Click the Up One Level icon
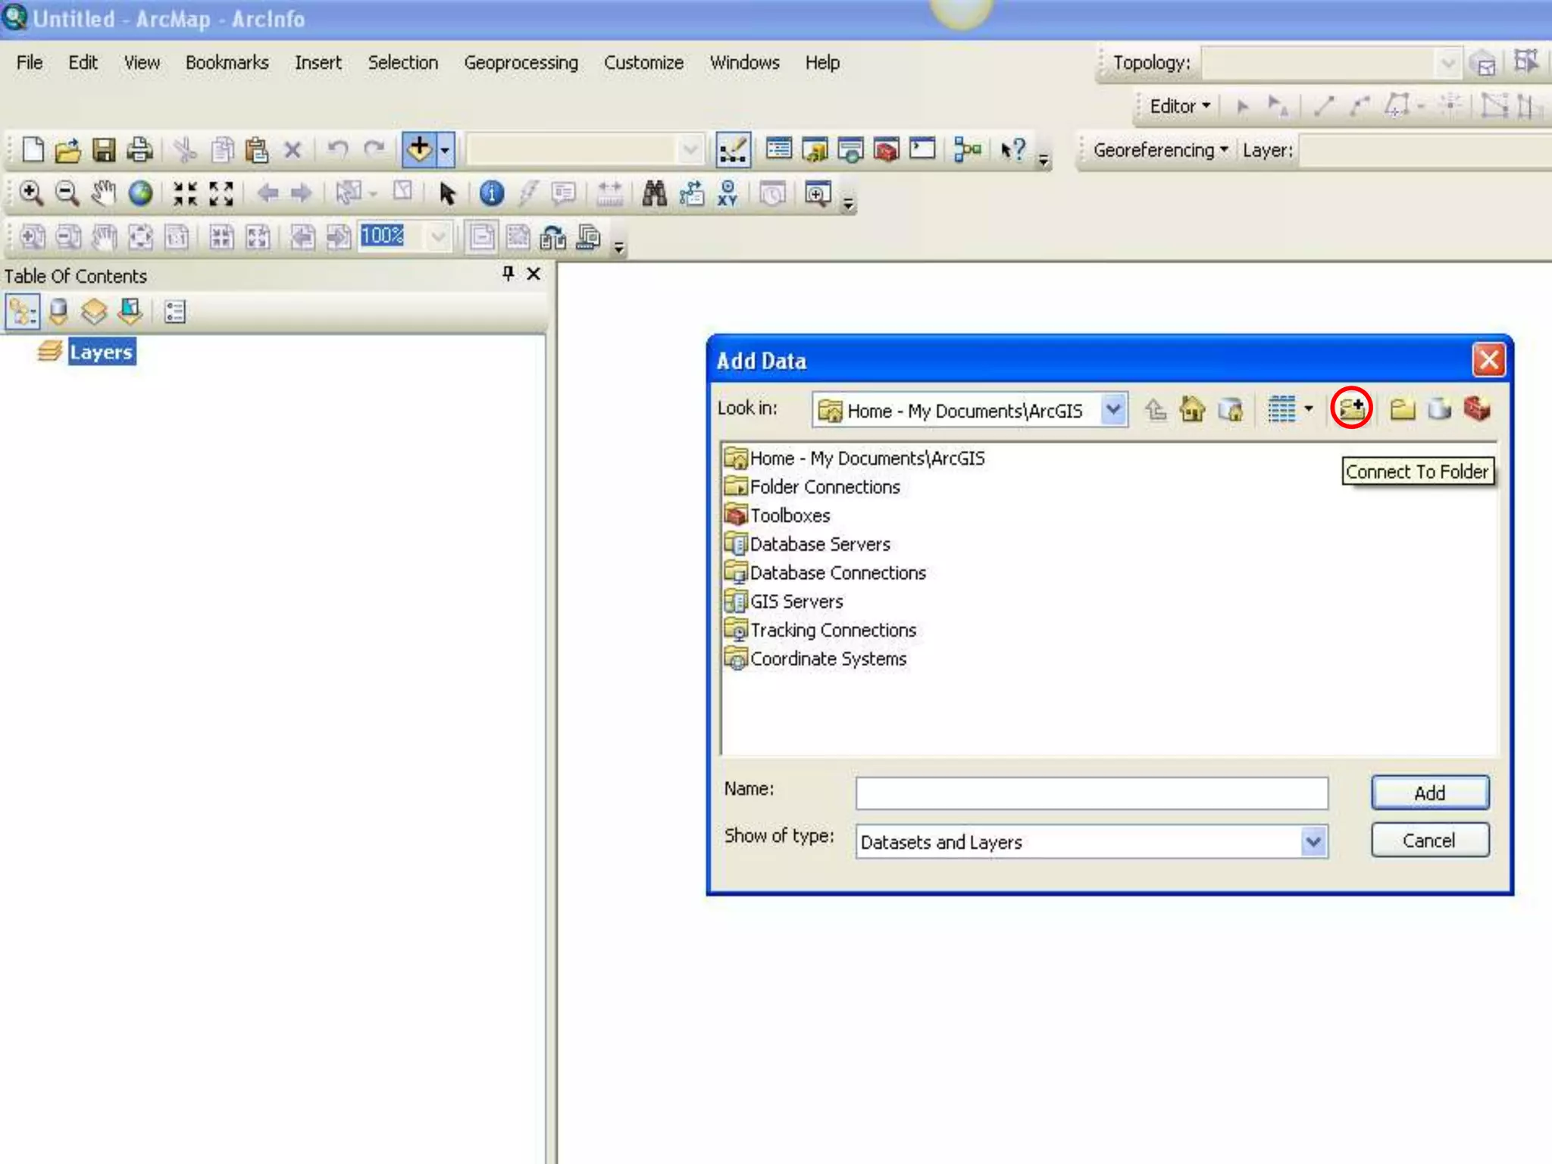This screenshot has height=1164, width=1552. point(1156,410)
